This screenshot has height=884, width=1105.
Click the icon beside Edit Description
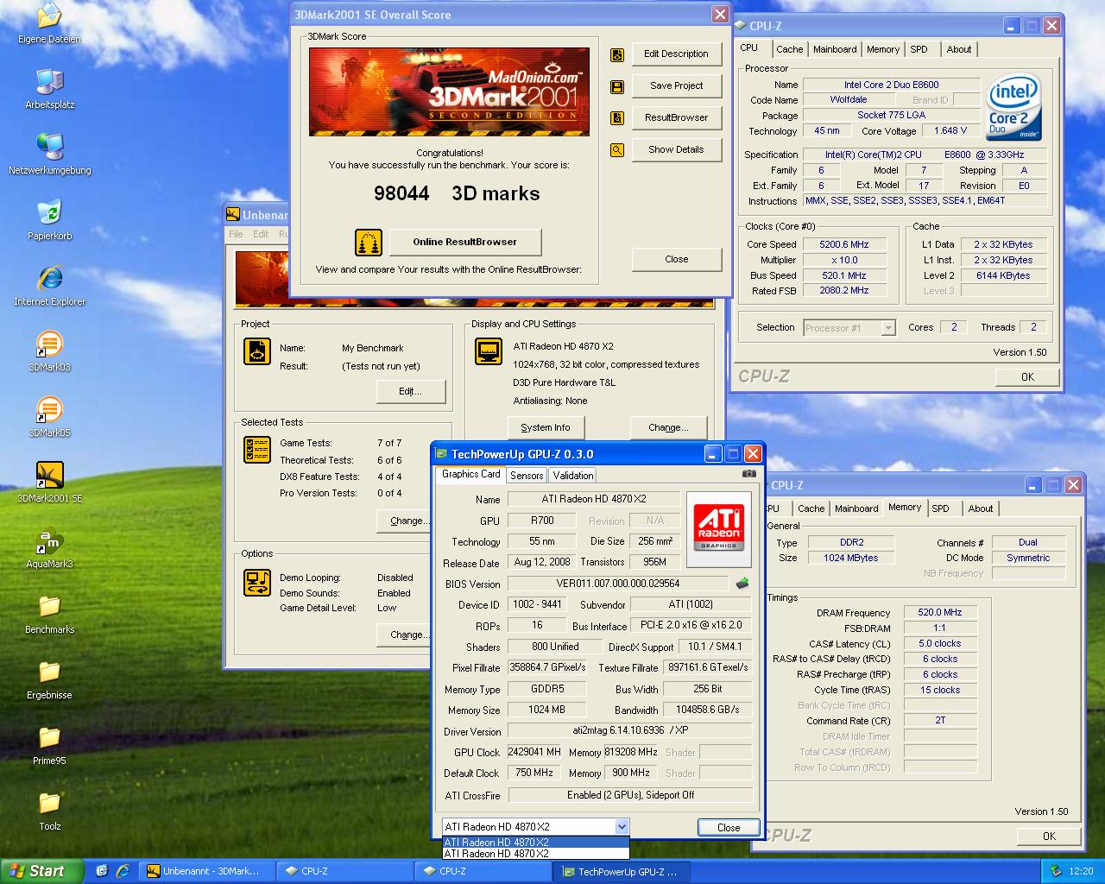coord(617,54)
